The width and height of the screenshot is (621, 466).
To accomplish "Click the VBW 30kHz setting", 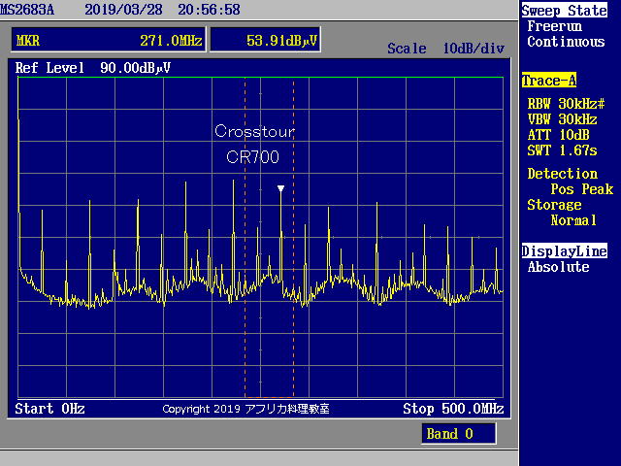I will click(x=563, y=119).
